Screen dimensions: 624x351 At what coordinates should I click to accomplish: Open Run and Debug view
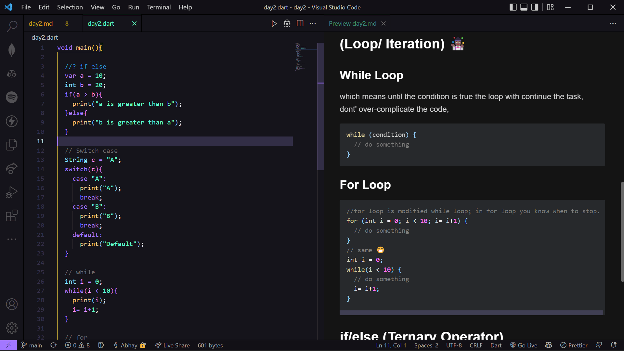[12, 192]
